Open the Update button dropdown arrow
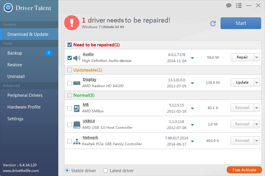The width and height of the screenshot is (265, 176). pos(257,82)
